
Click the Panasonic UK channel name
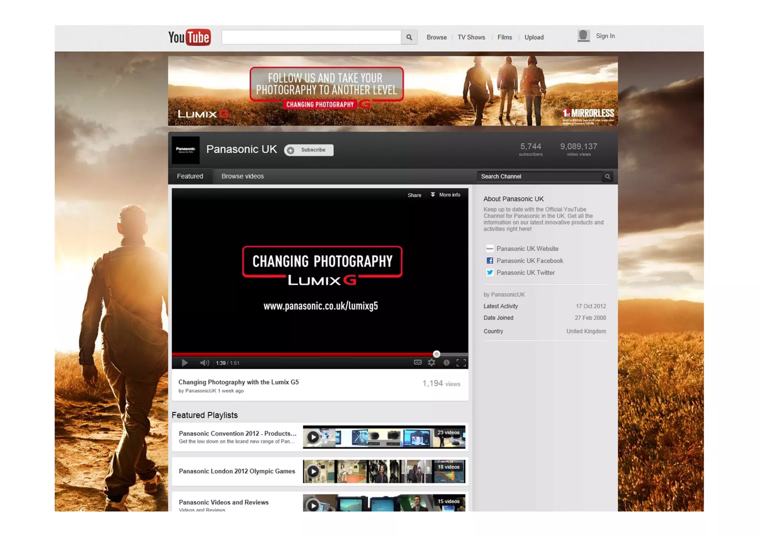coord(241,149)
